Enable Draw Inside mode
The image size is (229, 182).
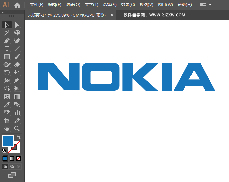tap(18, 167)
